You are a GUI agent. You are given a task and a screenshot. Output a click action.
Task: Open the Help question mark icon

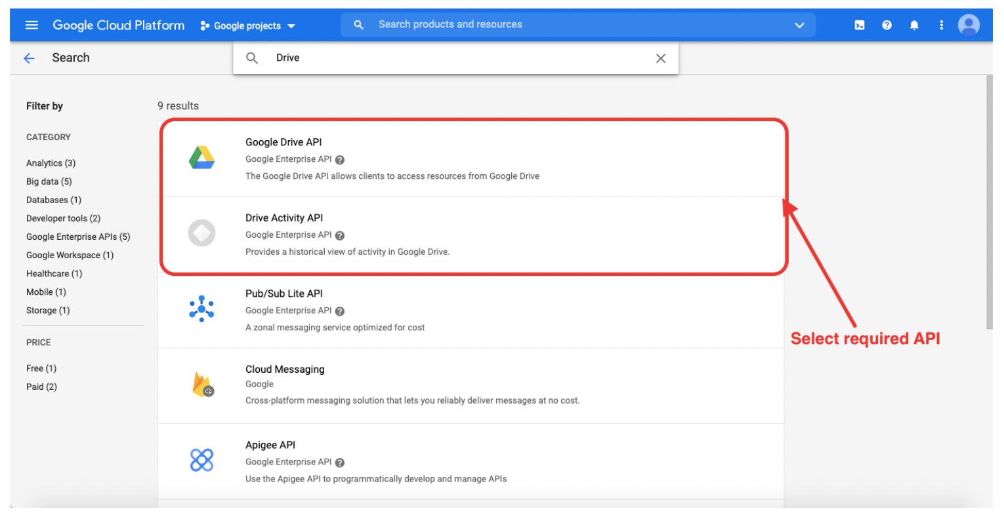click(887, 25)
